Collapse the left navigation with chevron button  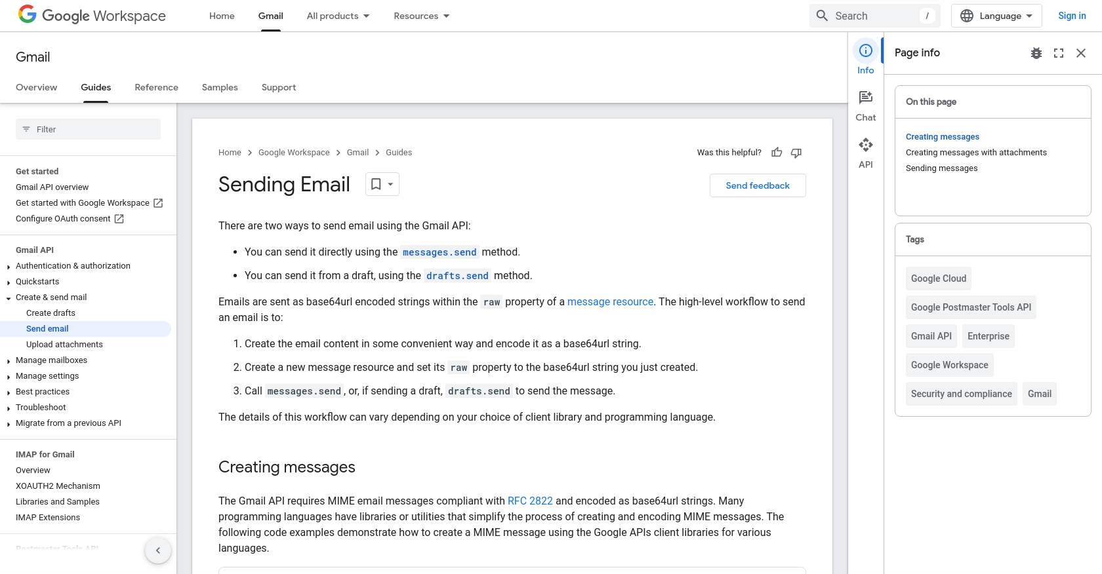pyautogui.click(x=158, y=550)
